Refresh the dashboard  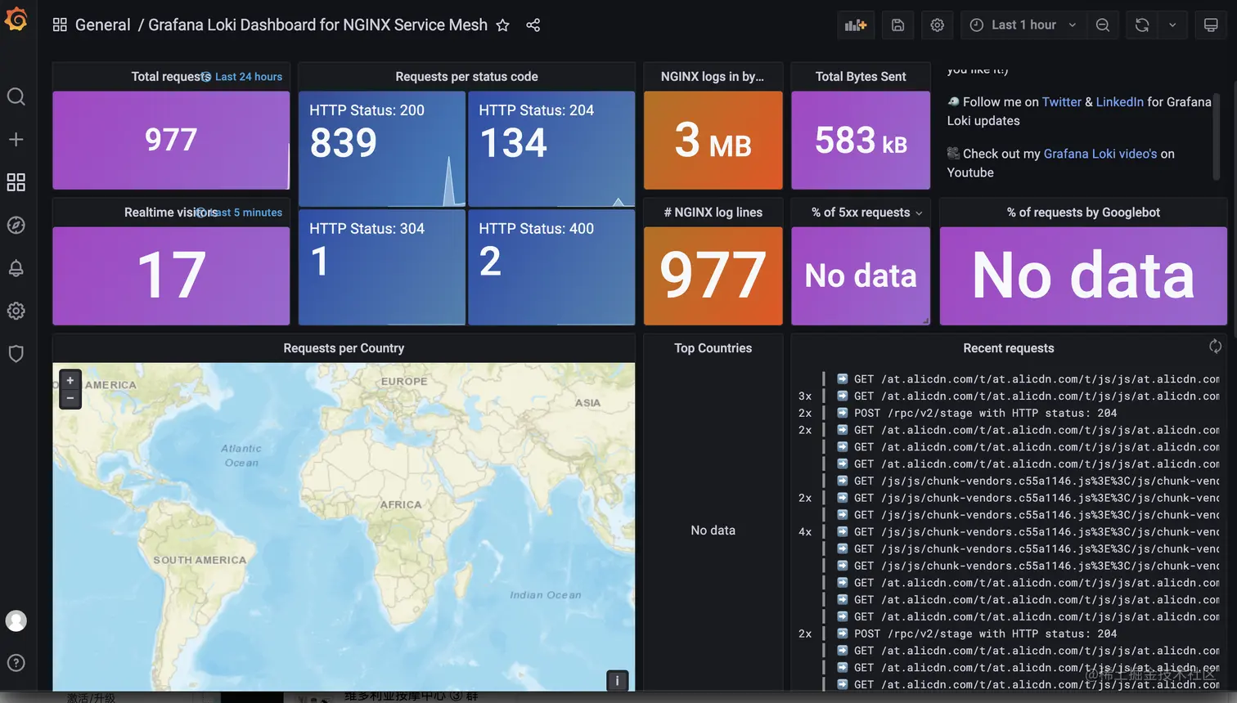click(x=1142, y=25)
